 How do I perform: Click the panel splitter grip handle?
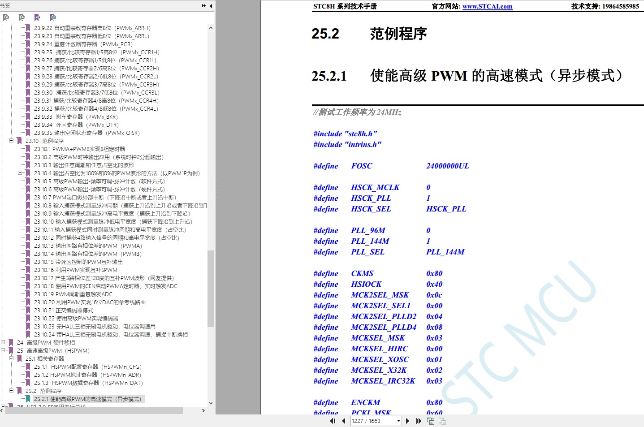pos(217,190)
